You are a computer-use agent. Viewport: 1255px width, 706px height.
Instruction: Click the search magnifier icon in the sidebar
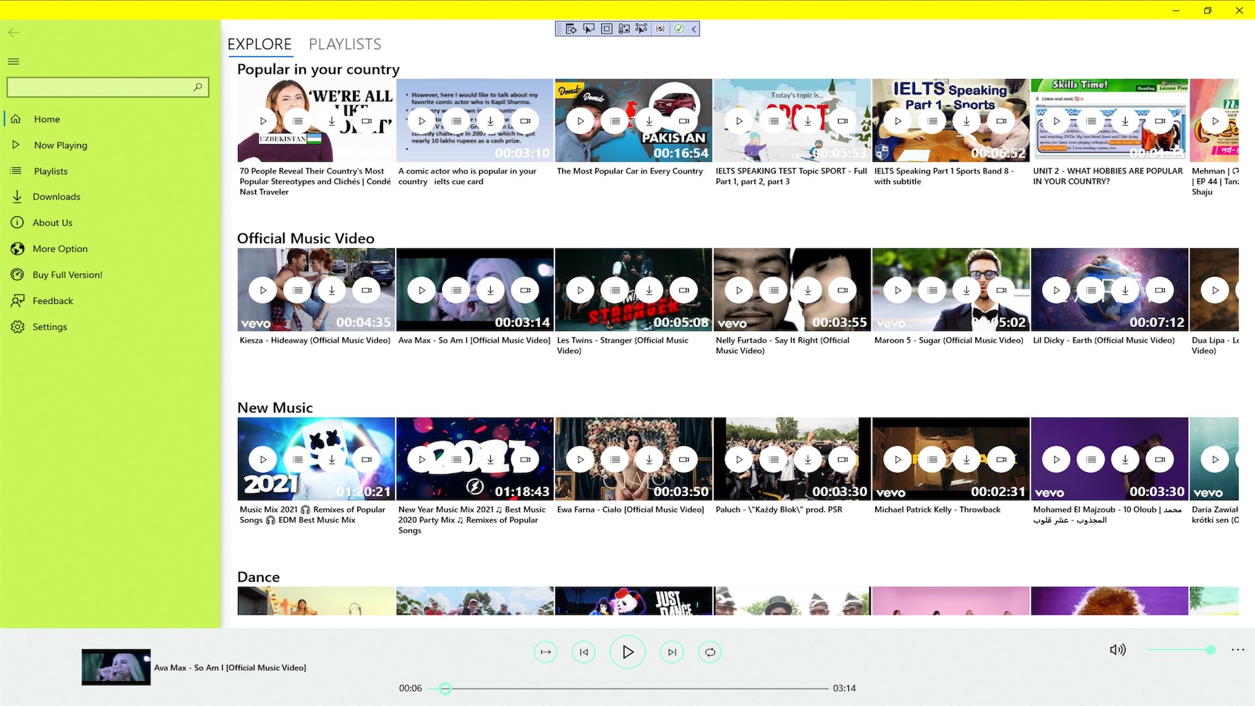(198, 87)
